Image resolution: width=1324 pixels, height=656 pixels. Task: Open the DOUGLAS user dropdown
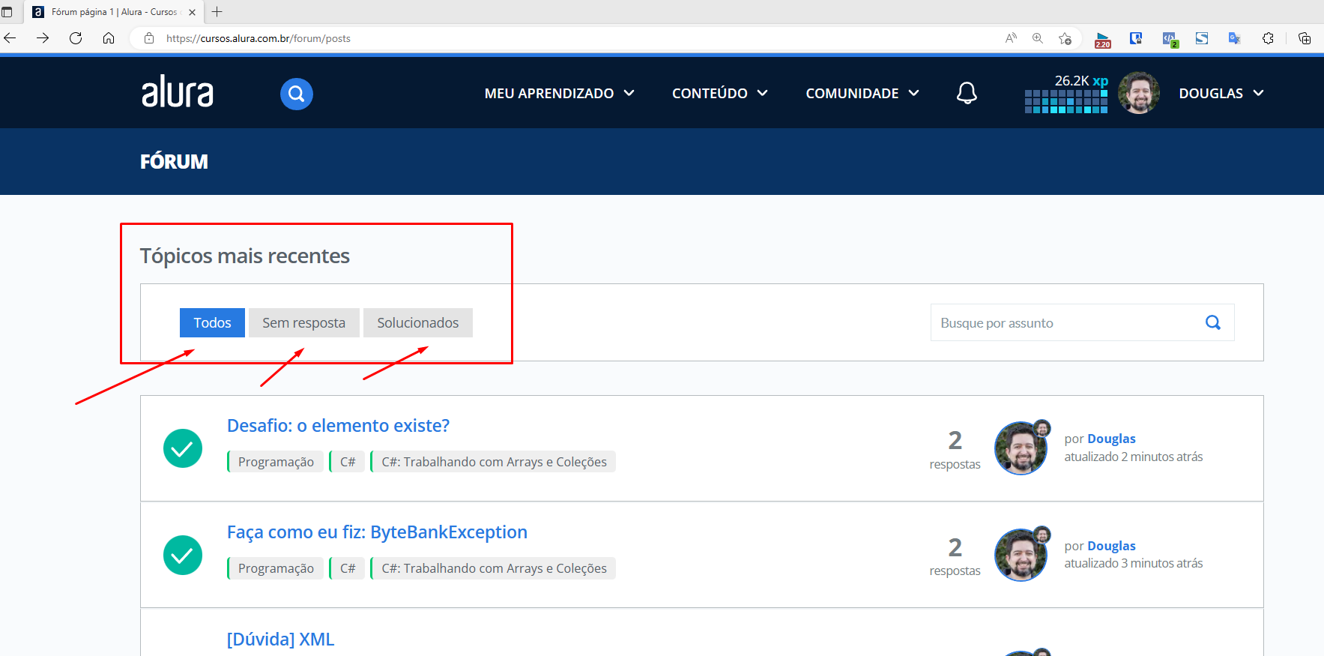tap(1221, 93)
